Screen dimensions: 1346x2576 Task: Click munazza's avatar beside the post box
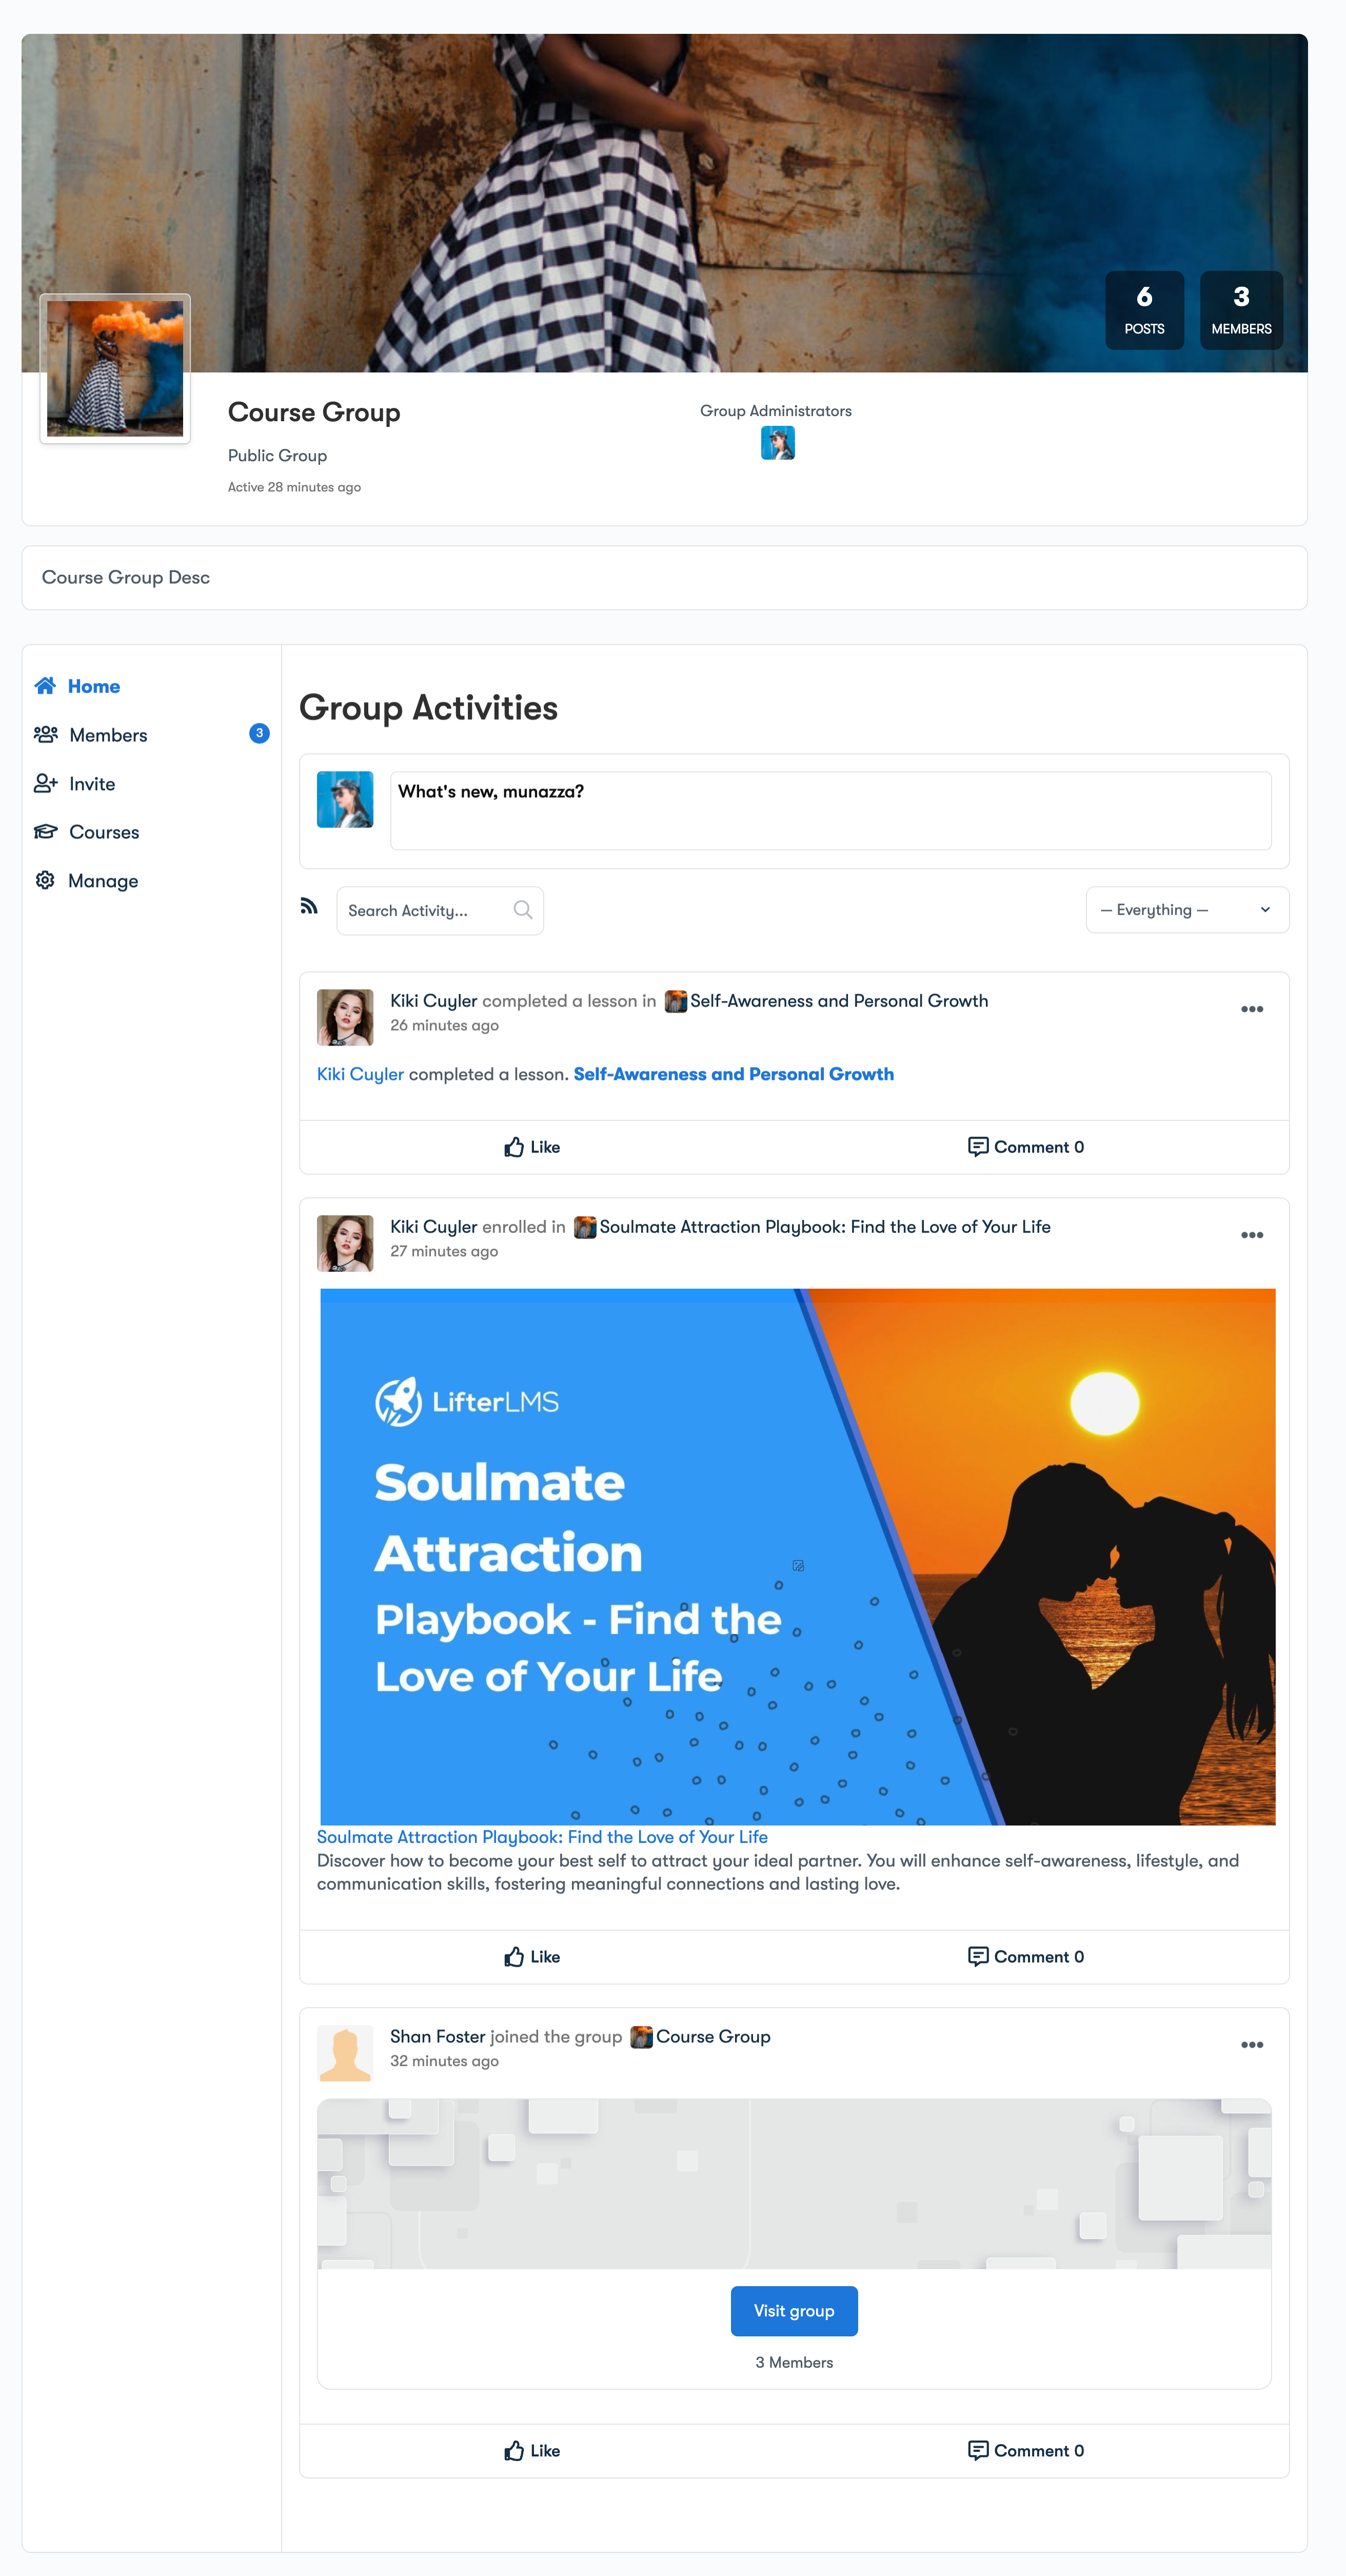tap(345, 799)
